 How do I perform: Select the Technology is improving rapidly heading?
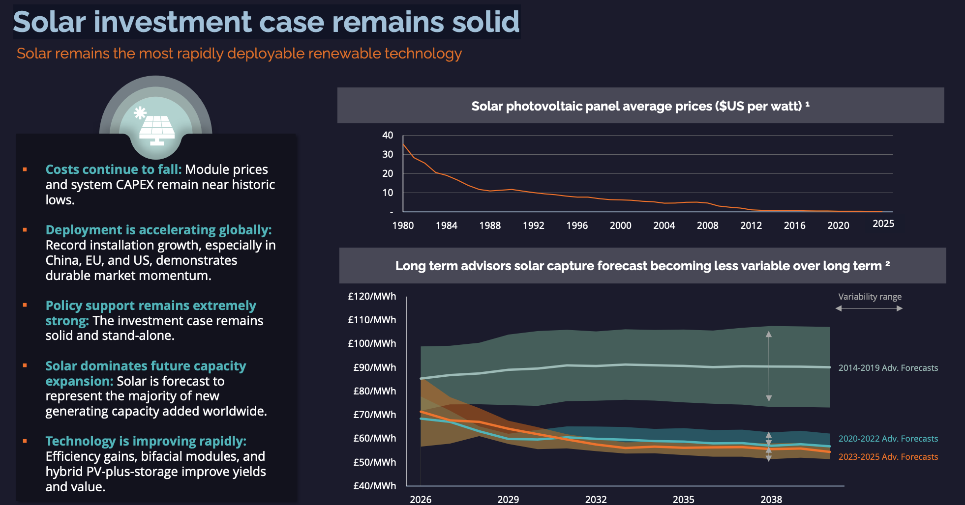click(146, 441)
